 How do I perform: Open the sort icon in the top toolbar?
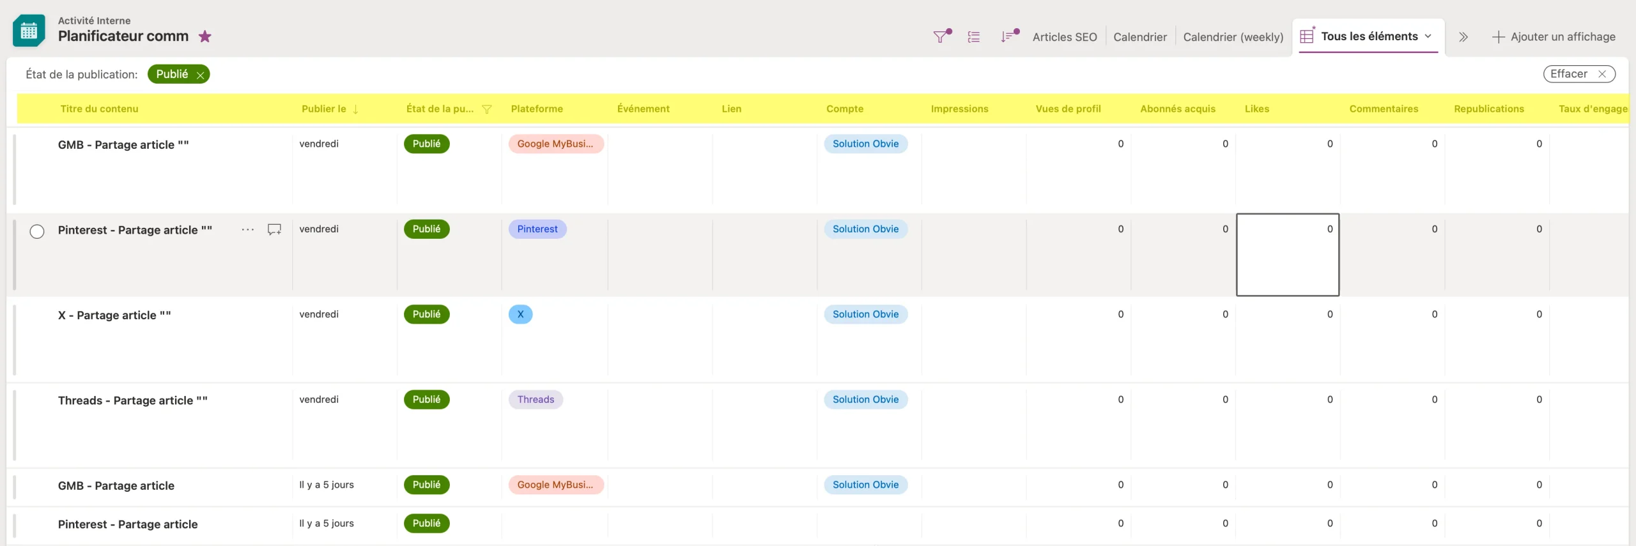(1009, 36)
